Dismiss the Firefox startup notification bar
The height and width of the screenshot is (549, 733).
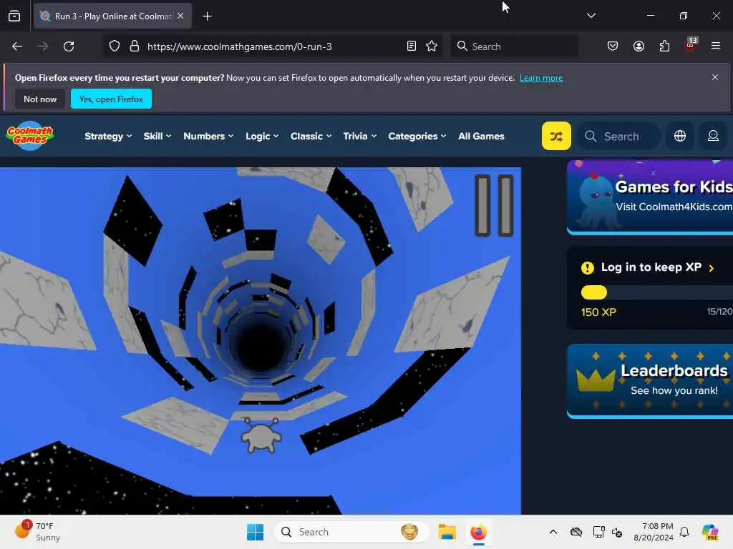(x=715, y=77)
